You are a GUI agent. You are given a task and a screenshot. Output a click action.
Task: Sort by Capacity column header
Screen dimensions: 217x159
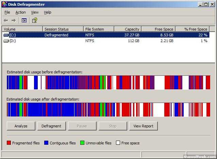tap(128, 29)
